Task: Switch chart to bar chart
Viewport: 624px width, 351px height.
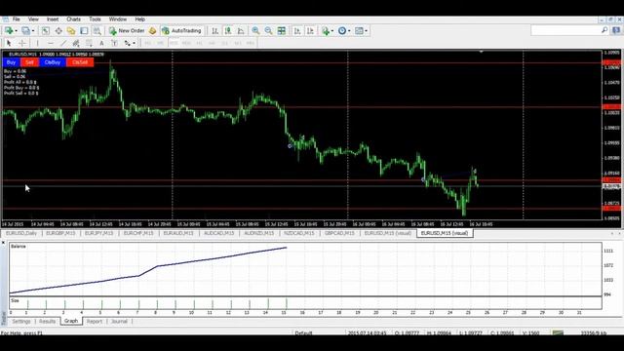Action: pos(214,30)
